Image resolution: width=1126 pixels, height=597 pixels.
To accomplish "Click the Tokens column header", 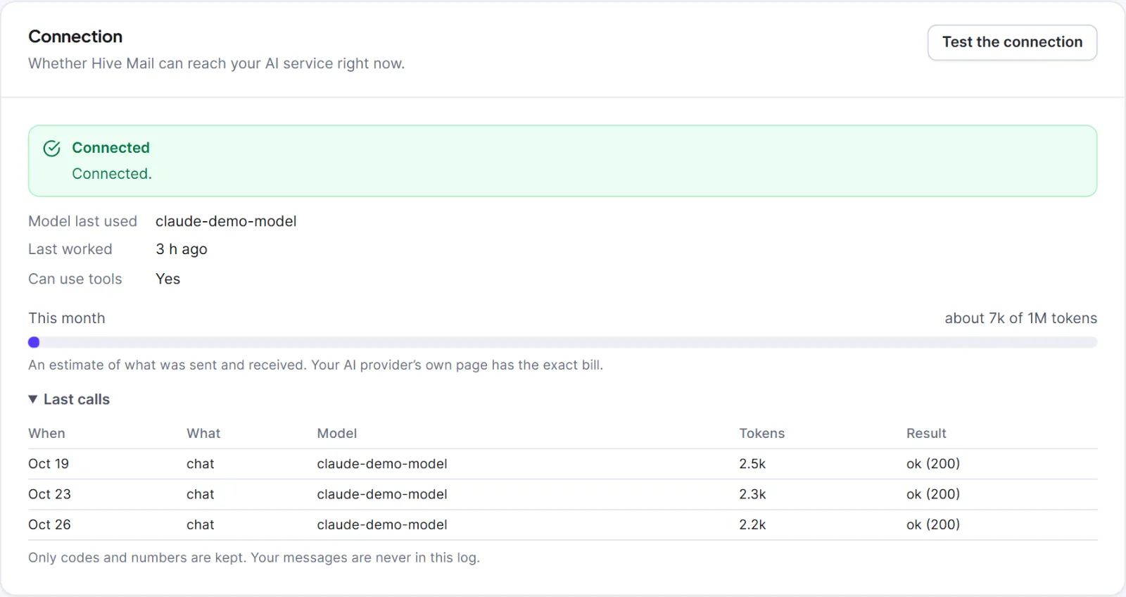I will point(761,434).
